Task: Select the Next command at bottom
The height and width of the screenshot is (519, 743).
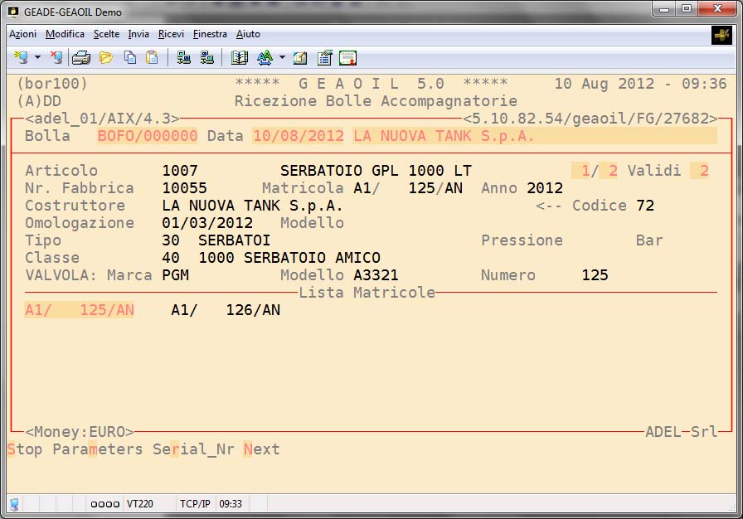Action: pos(261,449)
